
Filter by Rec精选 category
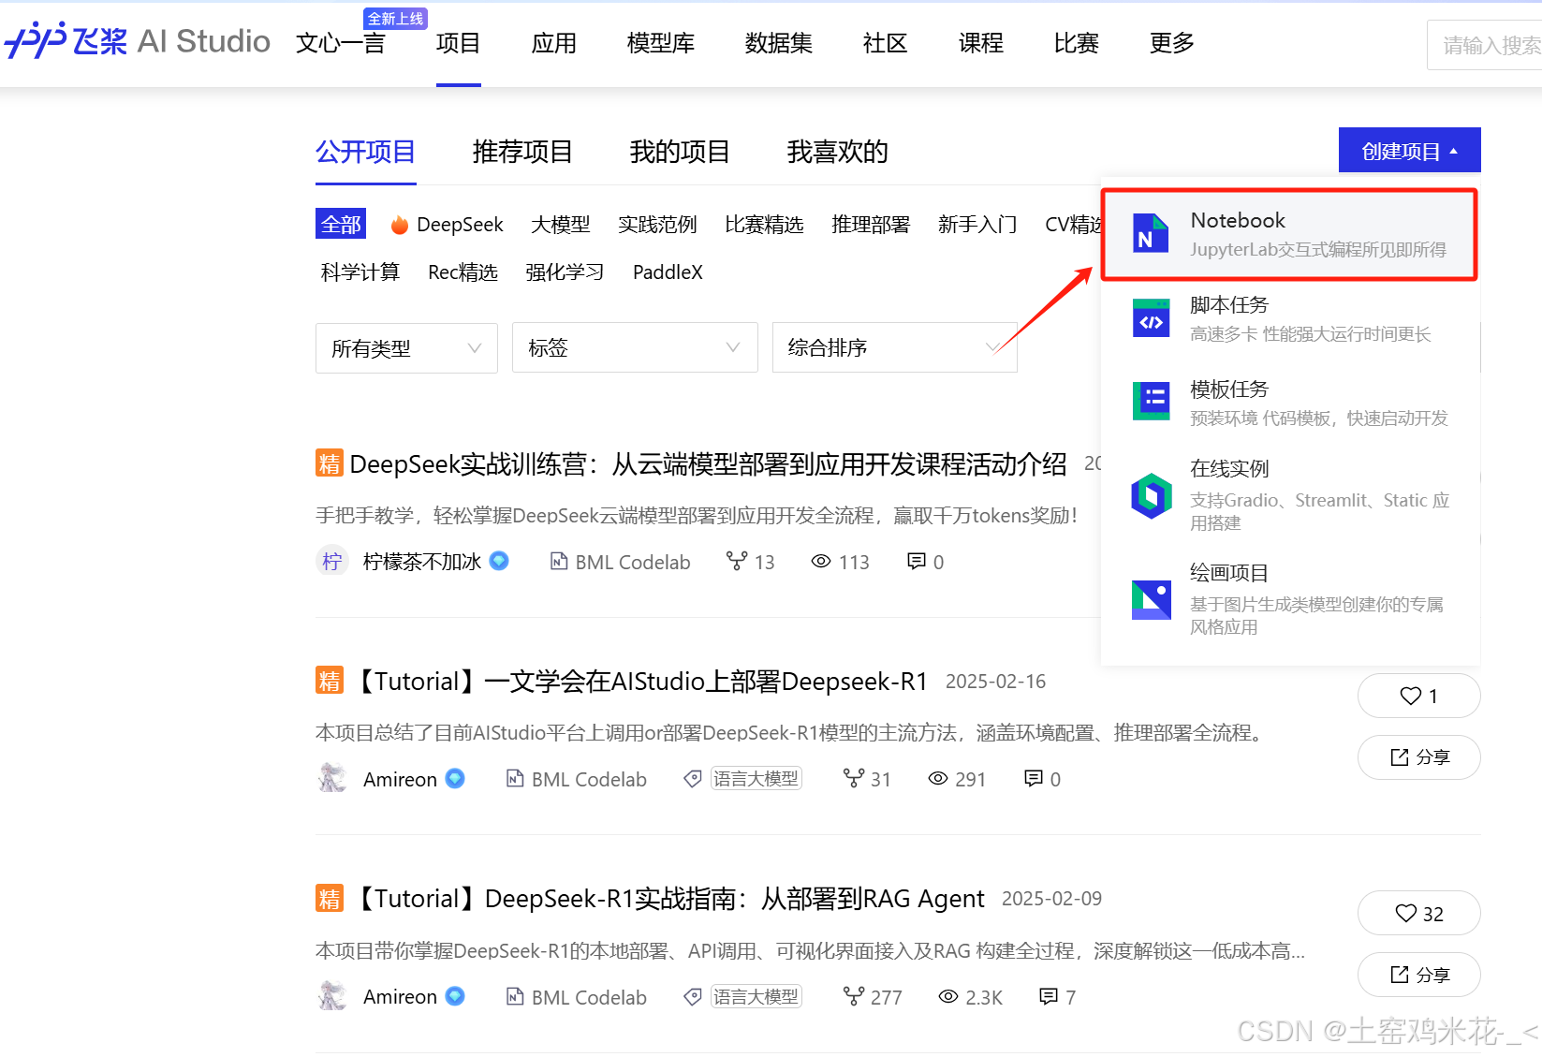click(463, 272)
